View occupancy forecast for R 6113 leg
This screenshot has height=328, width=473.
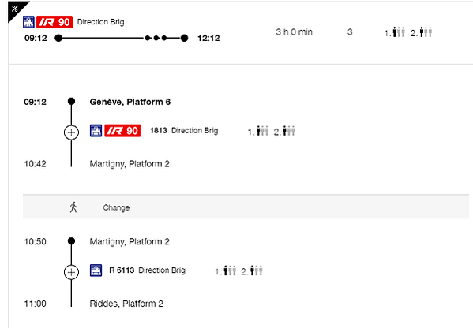(238, 270)
